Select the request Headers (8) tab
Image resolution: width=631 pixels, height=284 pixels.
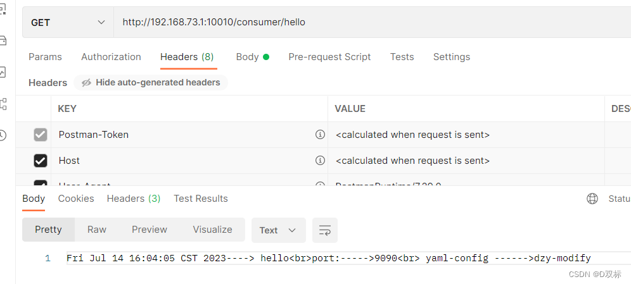(x=187, y=57)
